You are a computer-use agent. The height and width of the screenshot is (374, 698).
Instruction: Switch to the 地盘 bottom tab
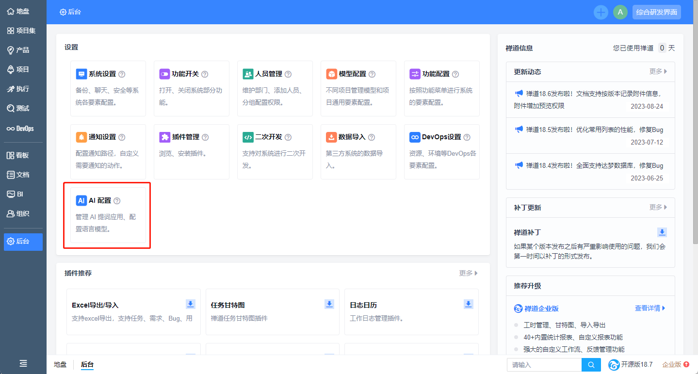tap(60, 365)
